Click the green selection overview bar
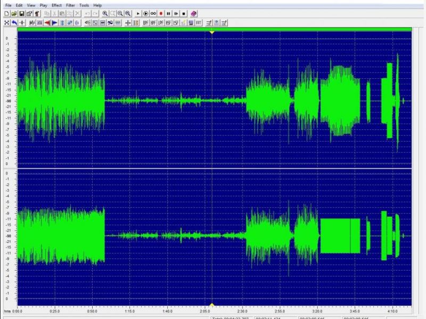426x319 pixels. [x=215, y=29]
